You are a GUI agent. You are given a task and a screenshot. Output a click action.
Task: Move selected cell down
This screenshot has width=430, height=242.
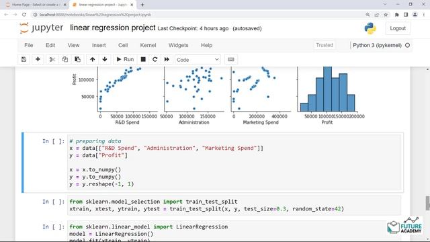[x=105, y=59]
